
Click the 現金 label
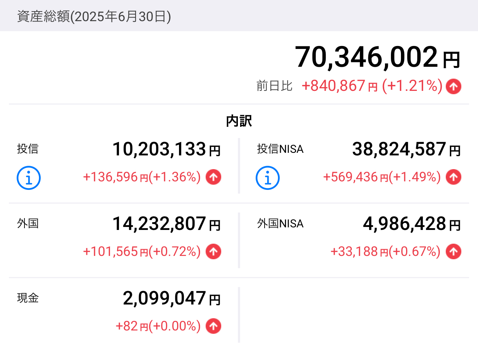click(x=28, y=298)
